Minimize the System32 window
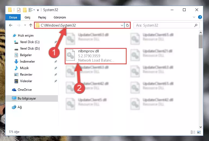Viewport: 209px width, 141px height. click(172, 10)
